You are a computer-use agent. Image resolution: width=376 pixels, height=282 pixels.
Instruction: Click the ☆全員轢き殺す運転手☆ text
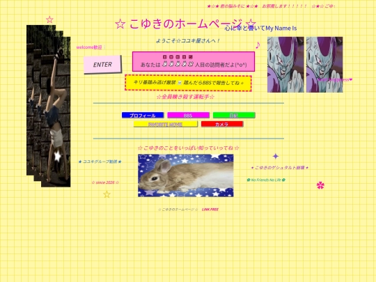(x=185, y=97)
